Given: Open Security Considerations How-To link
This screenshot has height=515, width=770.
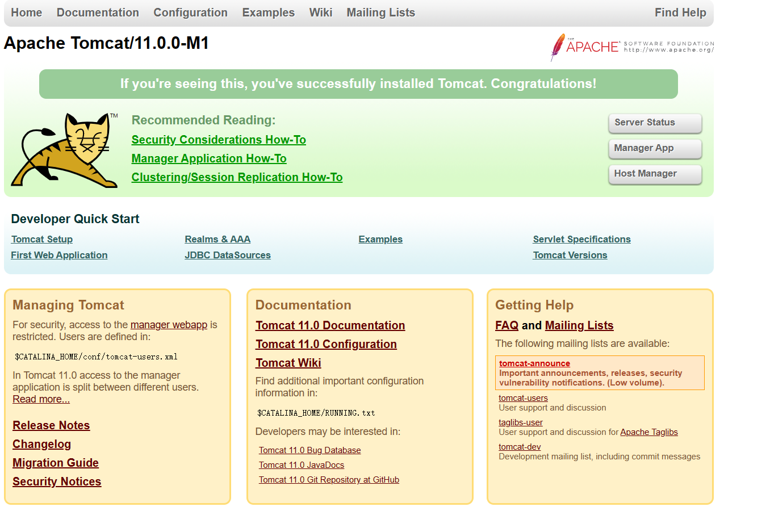Looking at the screenshot, I should [219, 140].
